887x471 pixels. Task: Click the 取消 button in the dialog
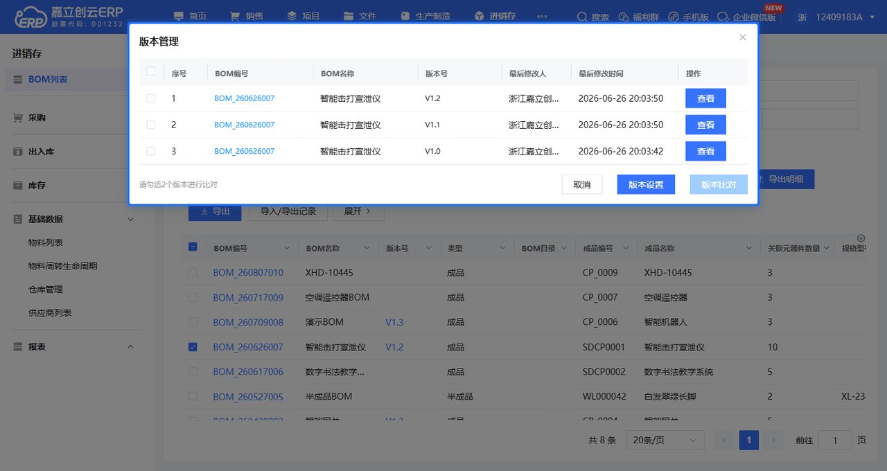coord(582,184)
